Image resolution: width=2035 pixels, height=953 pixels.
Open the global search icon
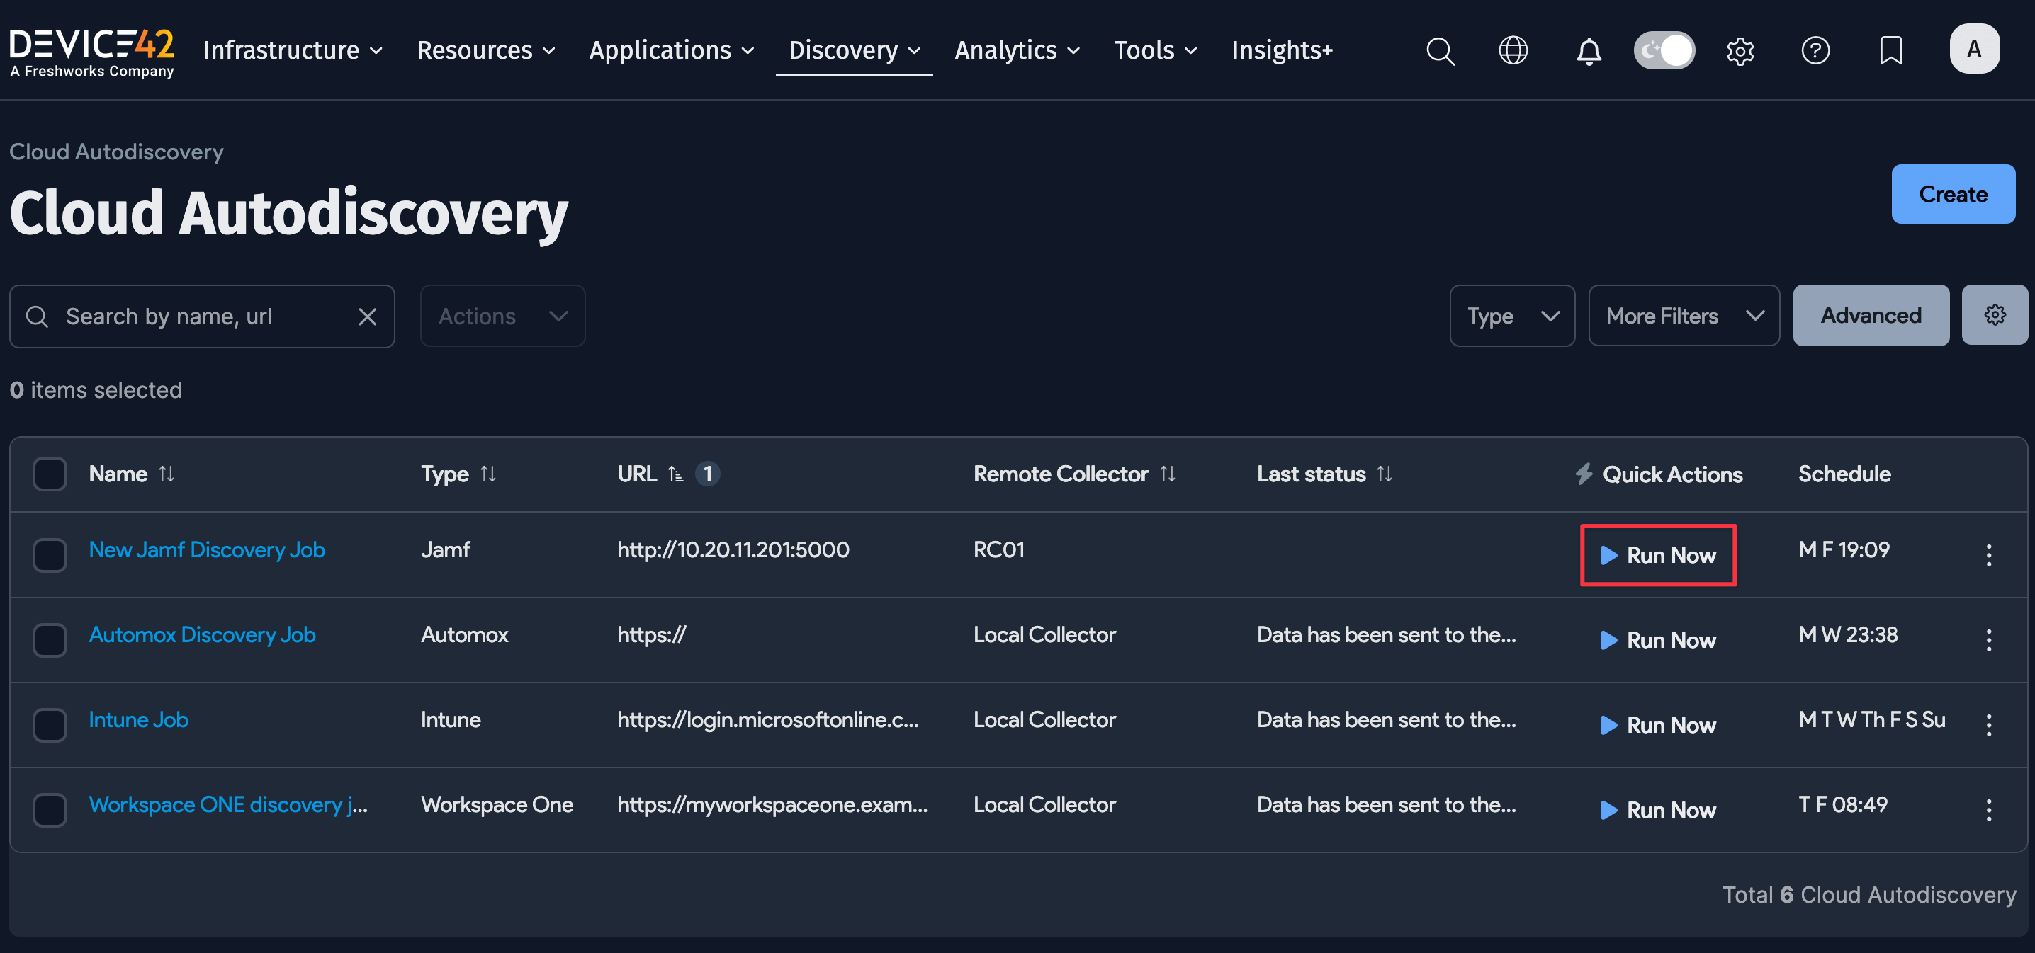pyautogui.click(x=1440, y=50)
